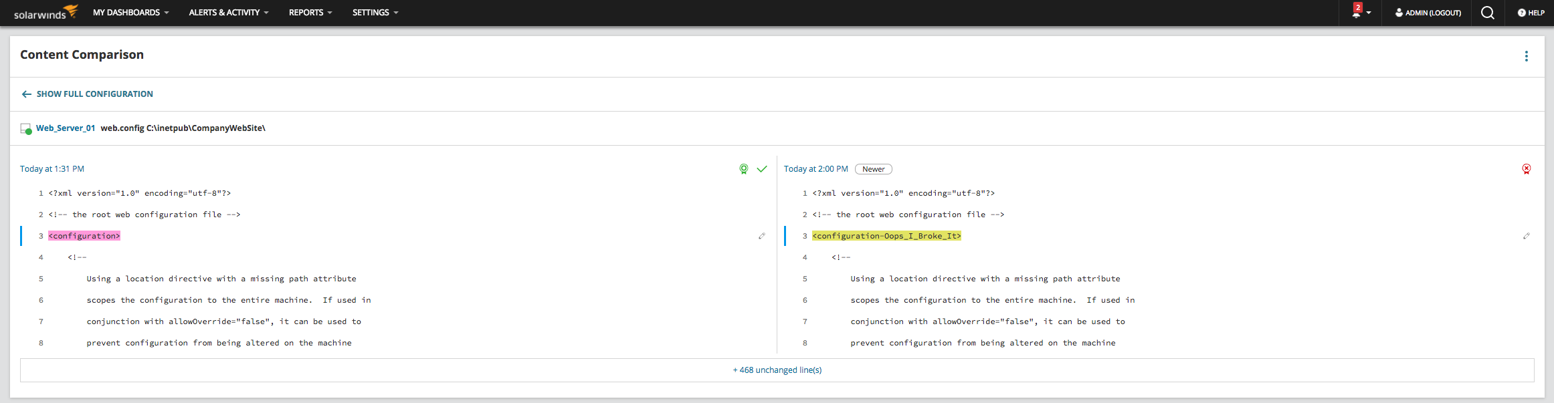This screenshot has width=1554, height=403.
Task: Click the Web_Server_01 node status icon
Action: pos(26,129)
